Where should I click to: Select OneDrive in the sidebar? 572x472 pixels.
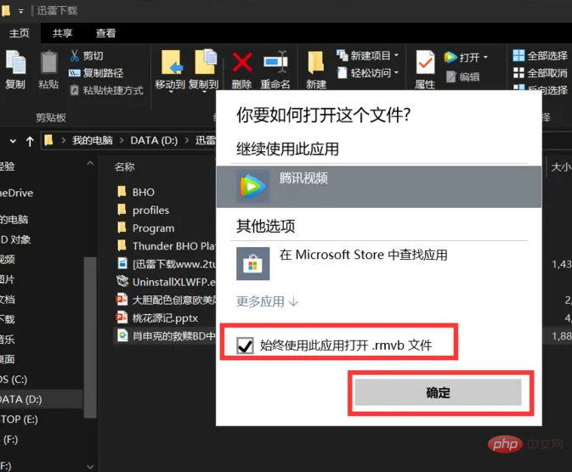coord(16,193)
